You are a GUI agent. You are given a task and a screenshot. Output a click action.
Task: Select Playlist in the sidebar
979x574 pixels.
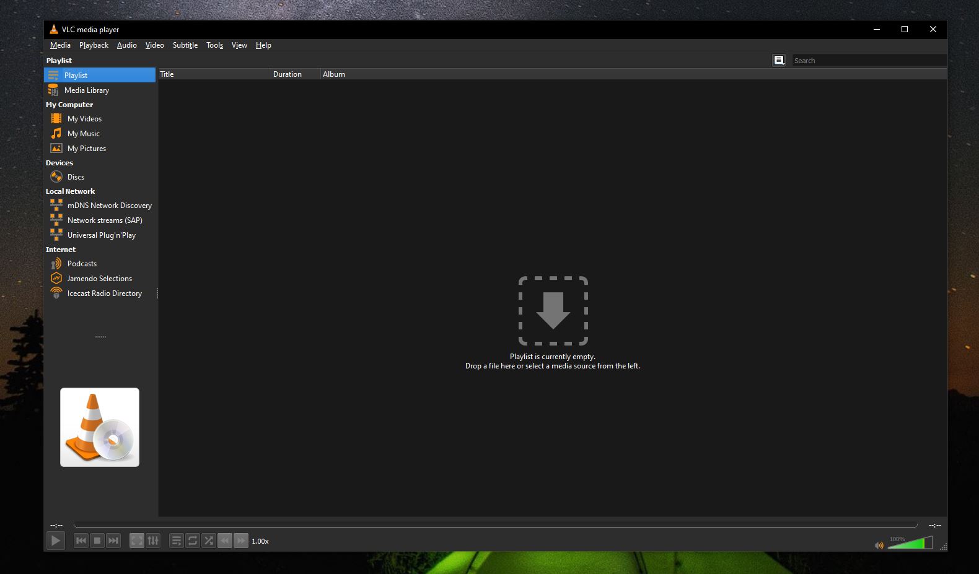pyautogui.click(x=100, y=75)
